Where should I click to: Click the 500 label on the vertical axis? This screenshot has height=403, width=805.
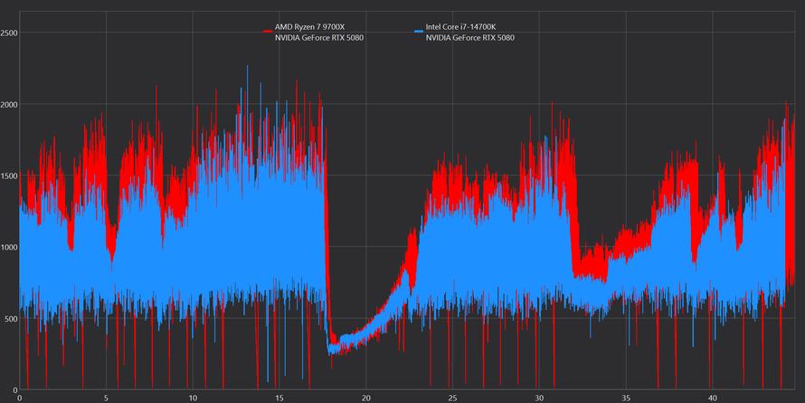tap(10, 318)
